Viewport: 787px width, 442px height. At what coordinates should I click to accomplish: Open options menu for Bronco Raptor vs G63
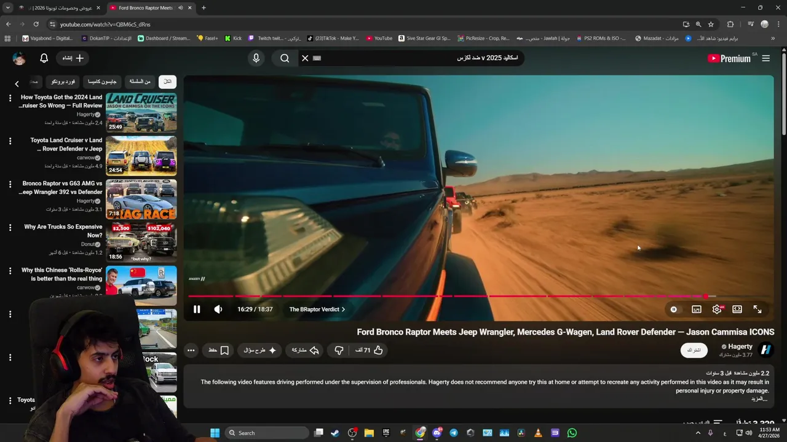click(x=10, y=184)
